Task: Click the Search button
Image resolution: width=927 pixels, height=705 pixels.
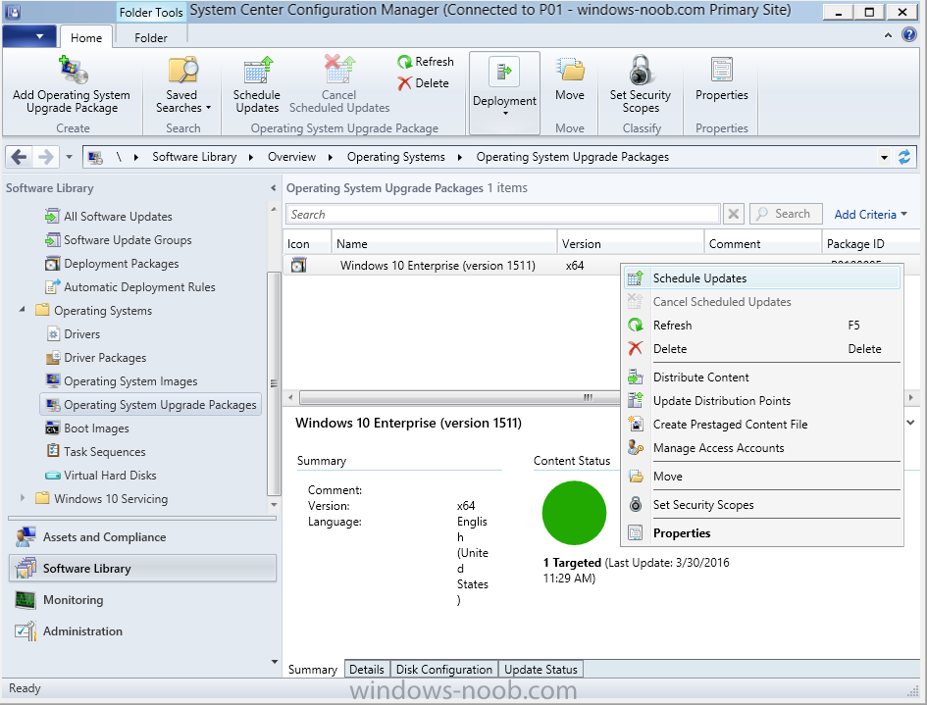Action: click(786, 214)
